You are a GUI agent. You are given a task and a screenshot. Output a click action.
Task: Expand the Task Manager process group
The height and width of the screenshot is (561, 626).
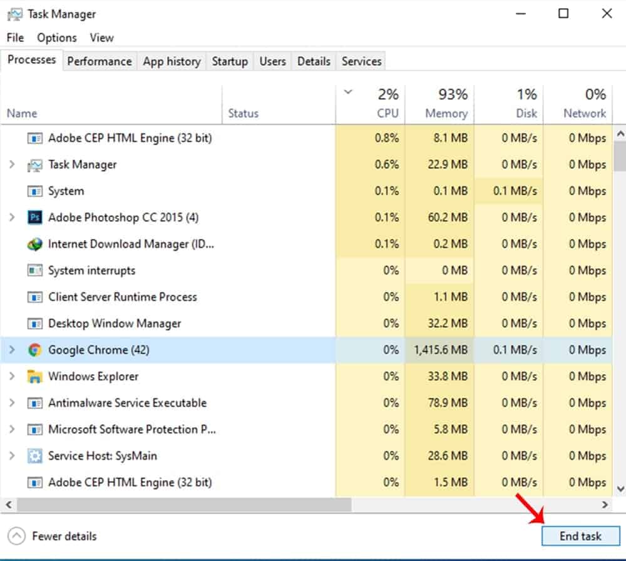[12, 164]
